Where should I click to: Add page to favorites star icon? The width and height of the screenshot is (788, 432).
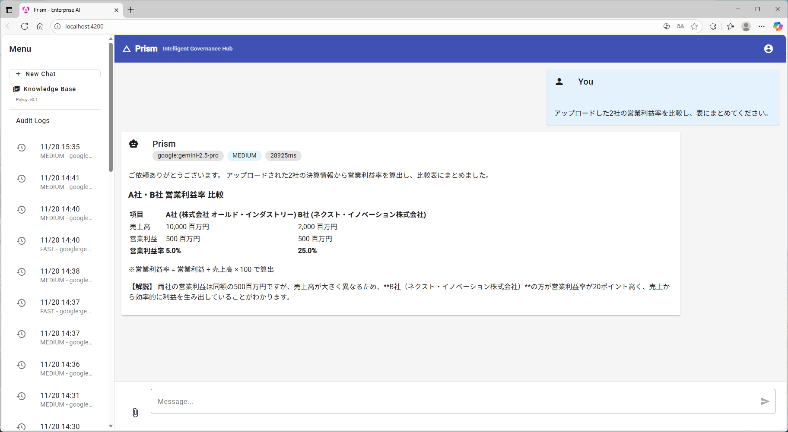(x=694, y=26)
